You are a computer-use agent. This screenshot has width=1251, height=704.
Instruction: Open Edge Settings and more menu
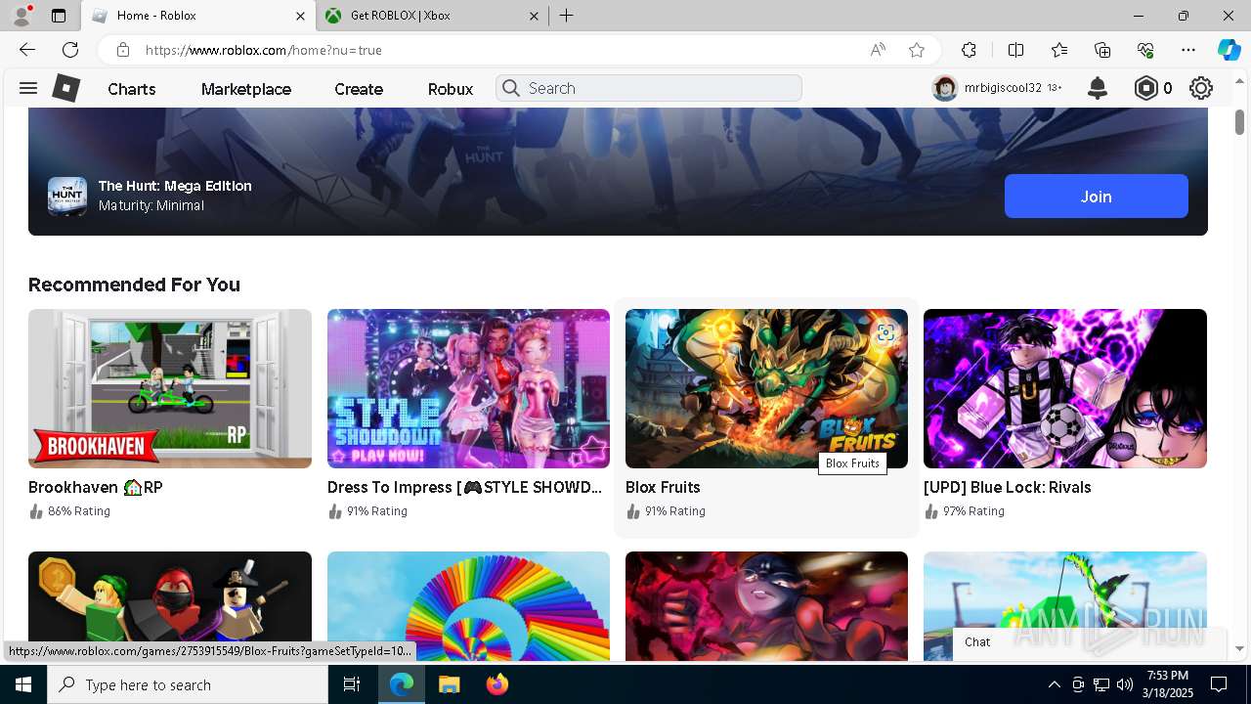(x=1188, y=50)
